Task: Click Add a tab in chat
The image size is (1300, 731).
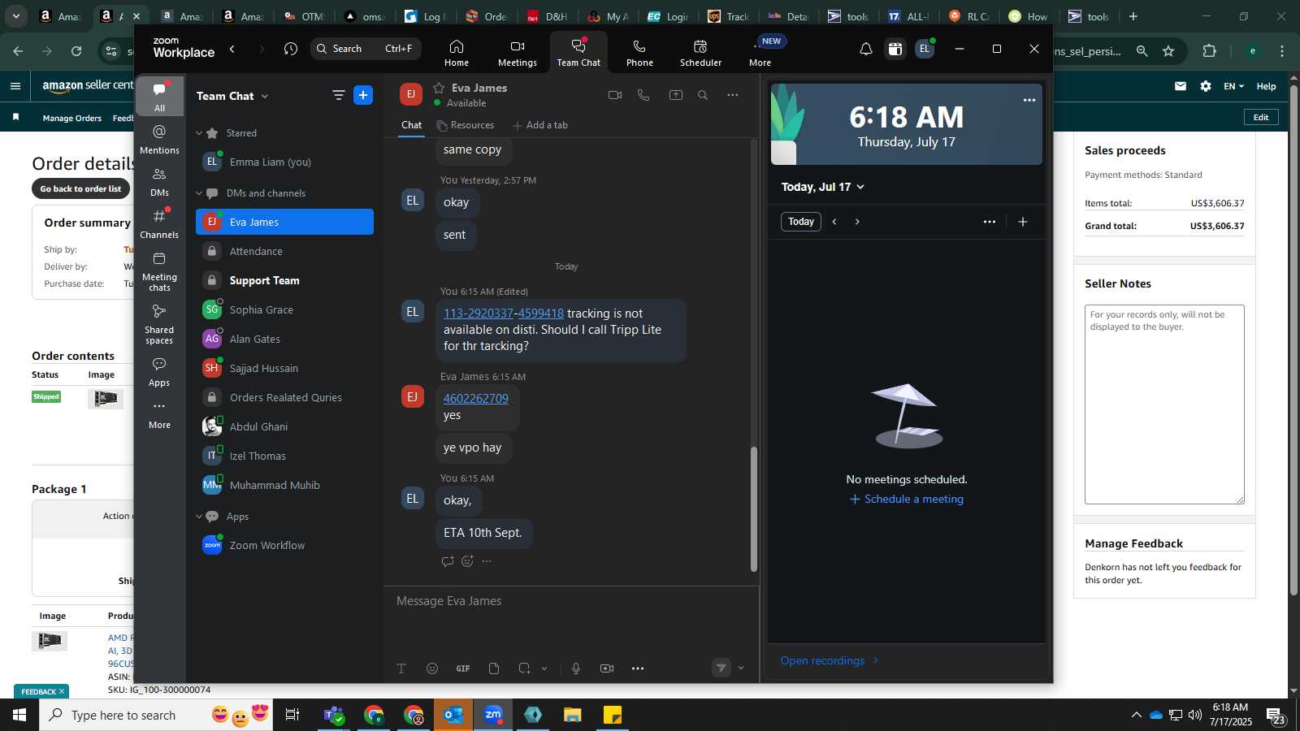Action: pyautogui.click(x=540, y=125)
